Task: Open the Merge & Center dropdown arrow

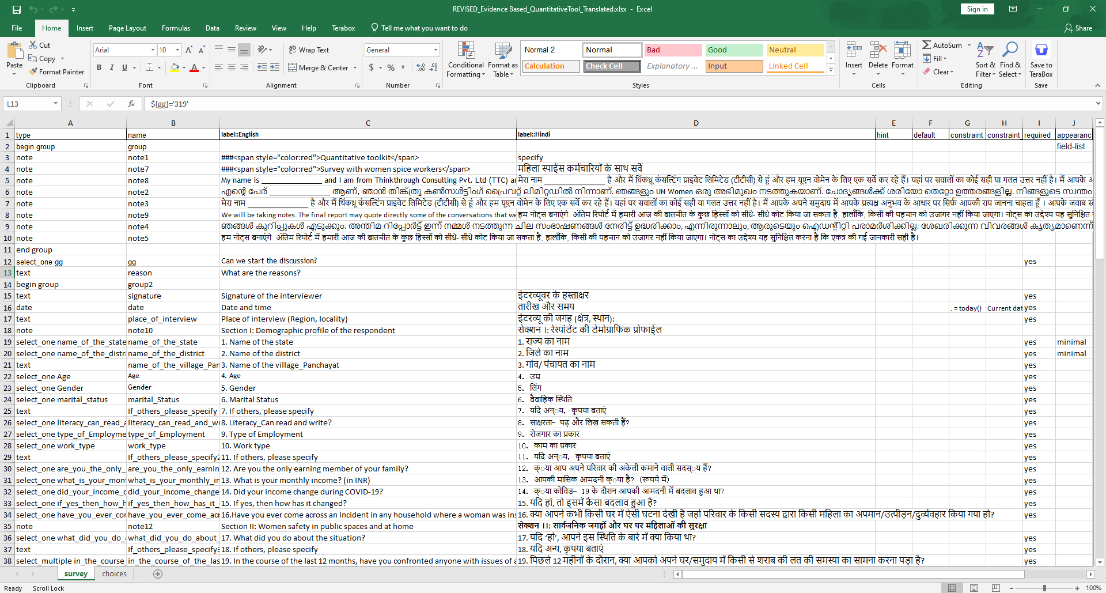Action: click(355, 68)
